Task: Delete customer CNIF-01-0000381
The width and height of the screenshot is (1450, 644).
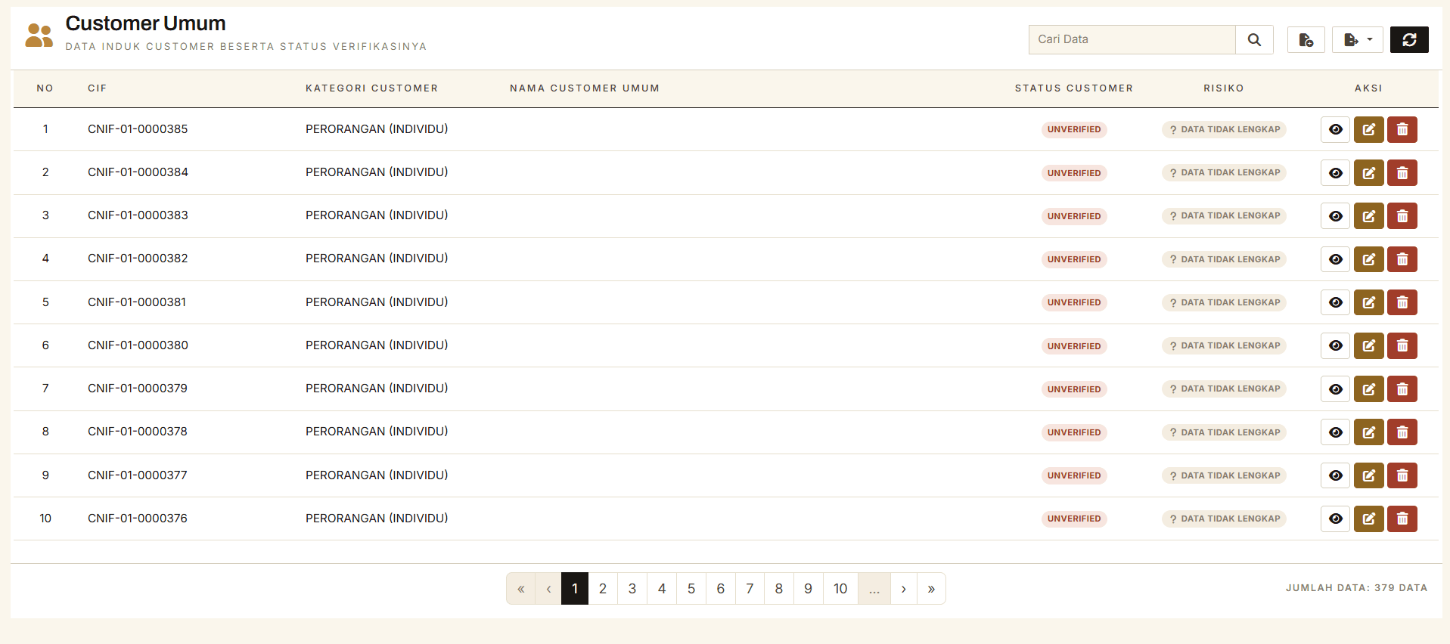Action: click(x=1402, y=302)
